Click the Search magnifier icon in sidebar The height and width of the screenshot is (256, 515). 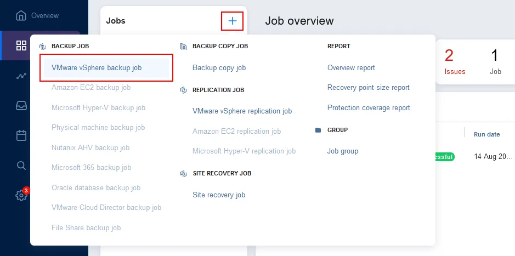point(21,165)
